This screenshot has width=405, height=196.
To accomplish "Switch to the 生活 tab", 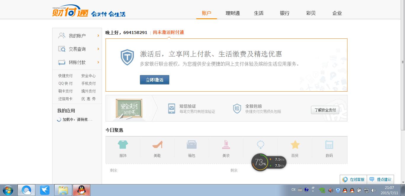I will click(x=259, y=13).
